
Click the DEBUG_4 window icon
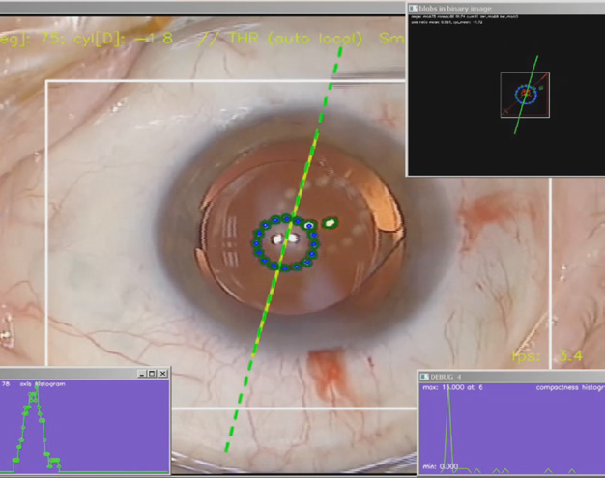tap(424, 376)
